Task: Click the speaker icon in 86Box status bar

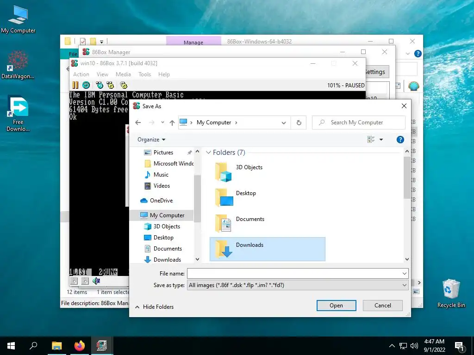Action: [x=96, y=281]
